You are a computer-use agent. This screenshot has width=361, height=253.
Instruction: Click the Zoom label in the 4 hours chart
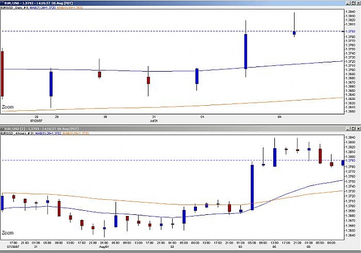point(8,233)
